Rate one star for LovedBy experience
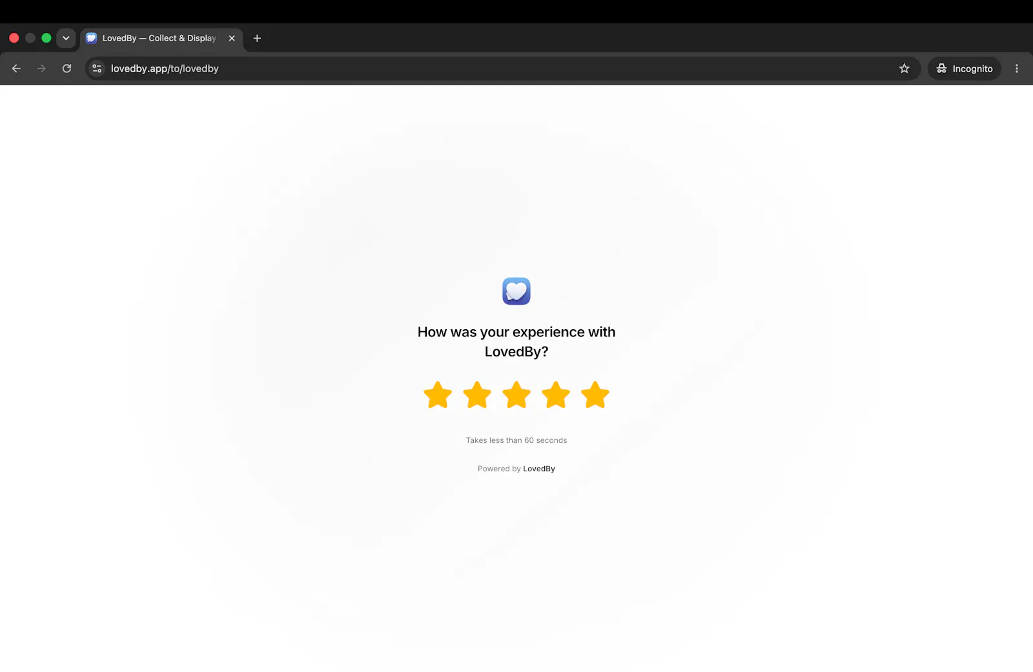The width and height of the screenshot is (1033, 672). point(438,394)
